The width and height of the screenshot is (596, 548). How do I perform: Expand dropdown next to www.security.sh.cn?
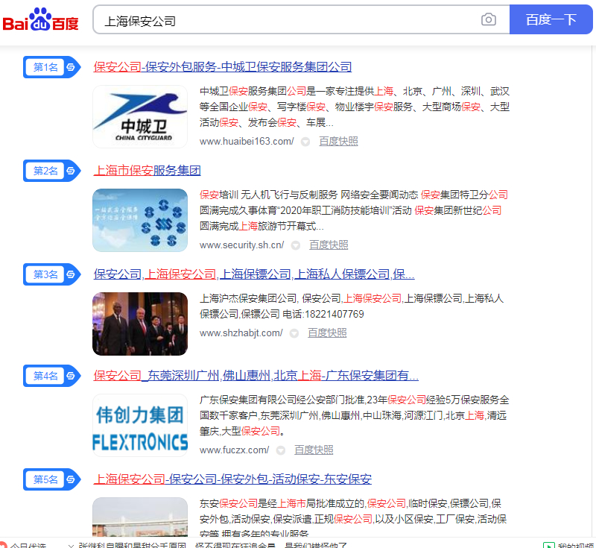coord(295,245)
